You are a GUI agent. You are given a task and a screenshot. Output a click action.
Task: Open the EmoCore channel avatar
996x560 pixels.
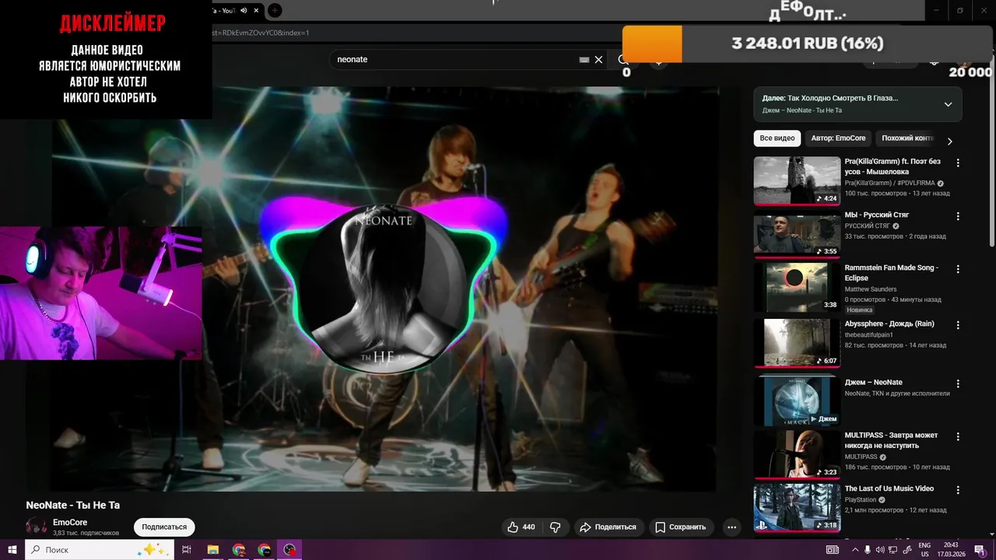point(36,527)
